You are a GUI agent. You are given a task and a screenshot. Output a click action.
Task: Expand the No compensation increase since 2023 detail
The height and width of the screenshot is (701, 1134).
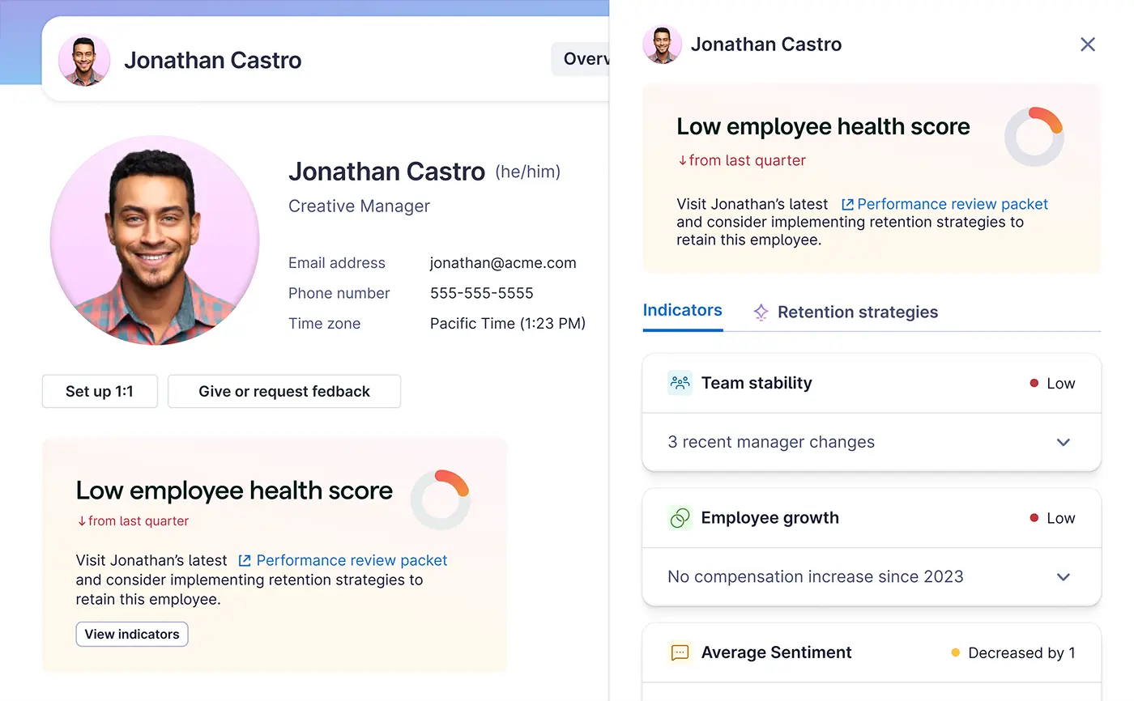click(x=1064, y=576)
